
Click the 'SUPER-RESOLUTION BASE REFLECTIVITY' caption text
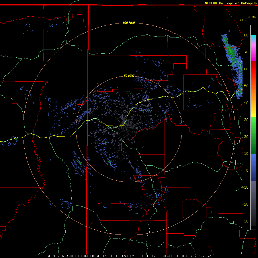(90, 256)
